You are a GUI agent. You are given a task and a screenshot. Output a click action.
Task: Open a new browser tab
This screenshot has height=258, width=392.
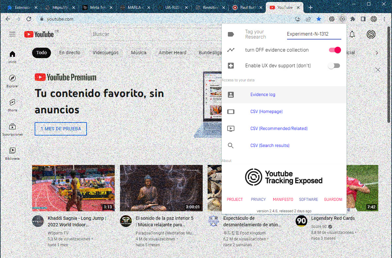point(311,8)
